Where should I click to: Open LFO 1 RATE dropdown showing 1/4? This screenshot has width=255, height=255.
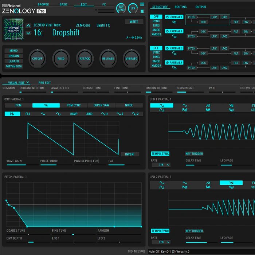point(161,165)
